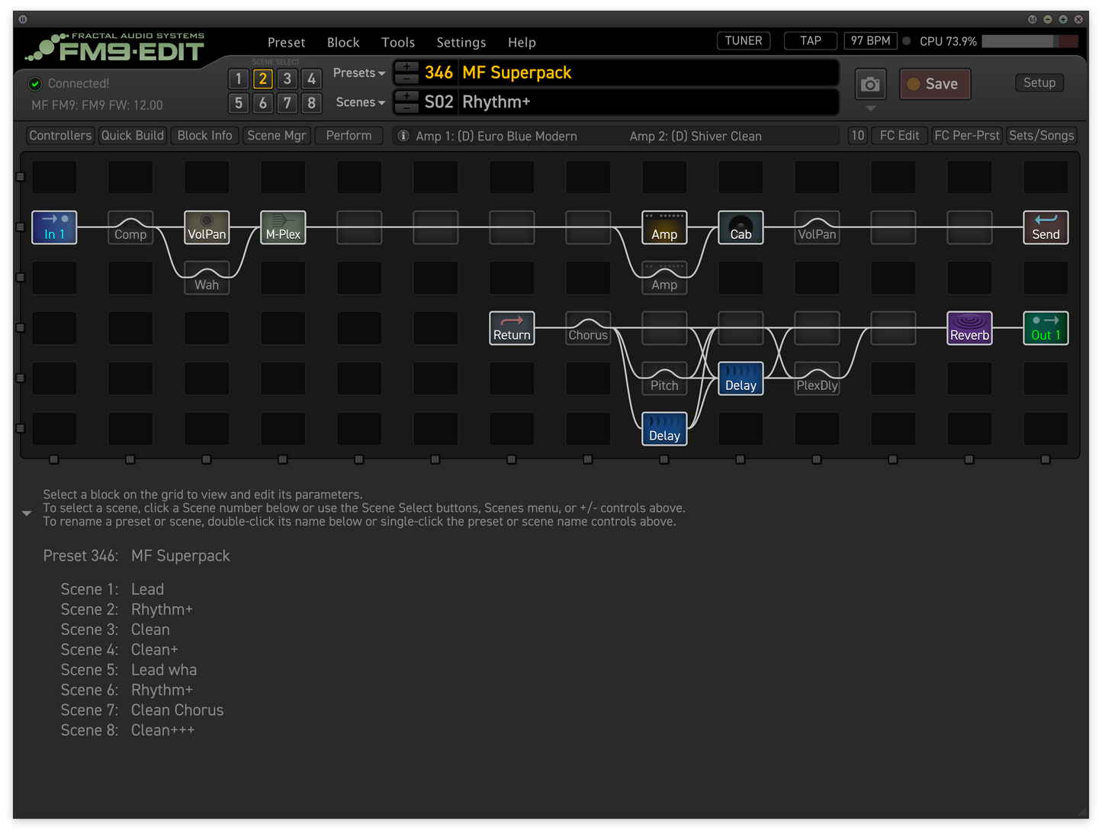This screenshot has width=1102, height=834.
Task: Select the Wah block
Action: coord(207,278)
